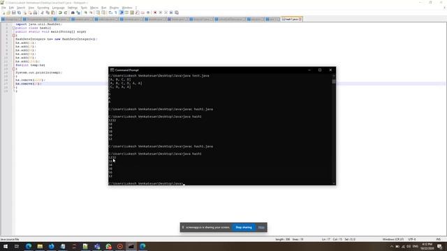Viewport: 447px width, 251px height.
Task: Open File Explorer from the taskbar
Action: coord(40,246)
